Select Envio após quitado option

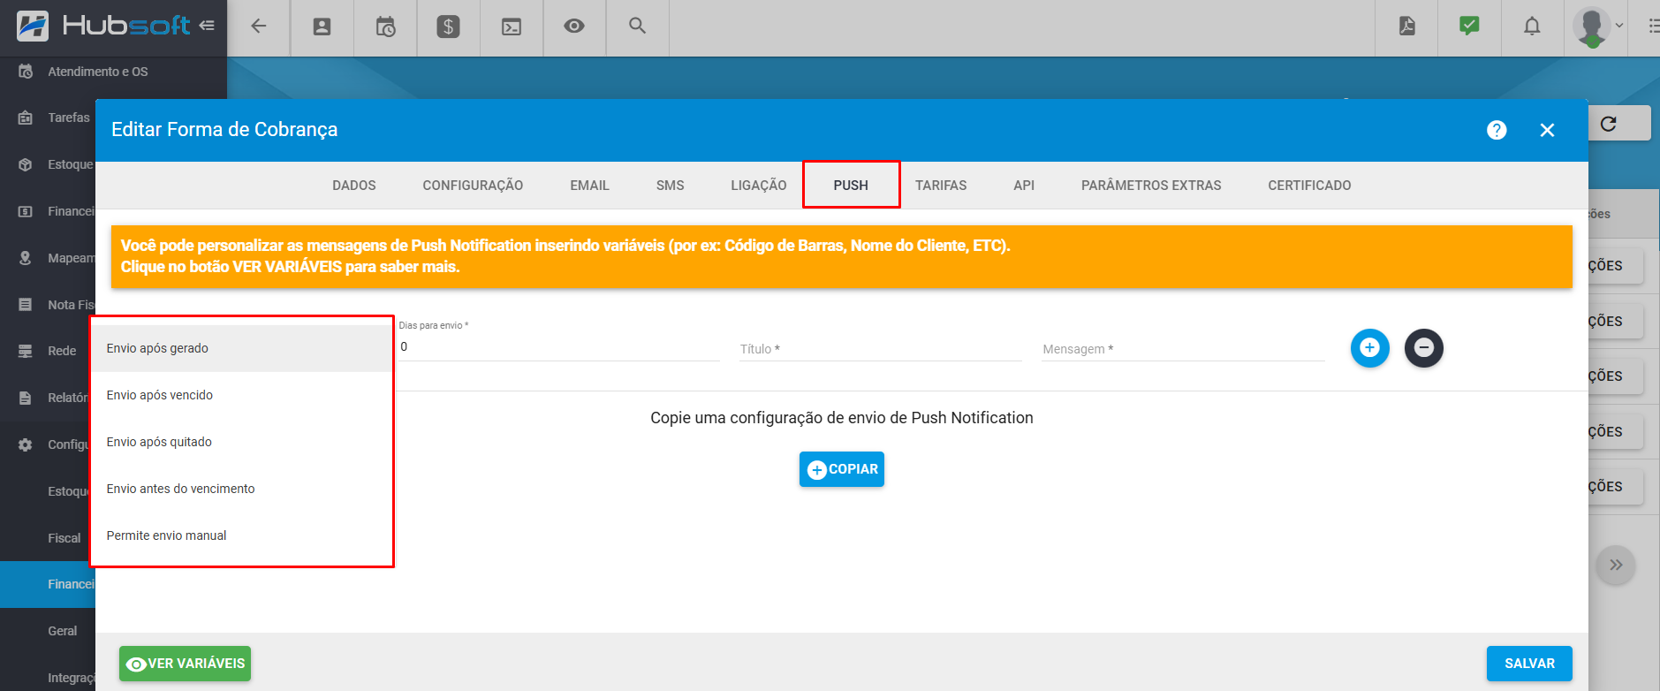(242, 442)
